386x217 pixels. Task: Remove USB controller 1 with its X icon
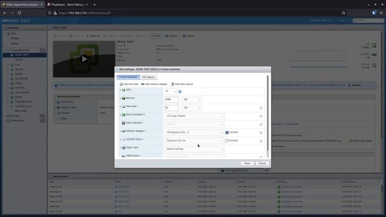(x=261, y=125)
